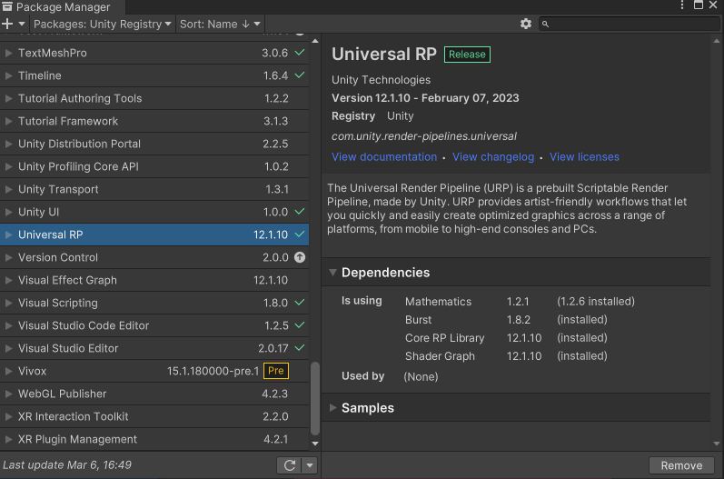Expand the Samples section
Image resolution: width=724 pixels, height=479 pixels.
pos(332,408)
